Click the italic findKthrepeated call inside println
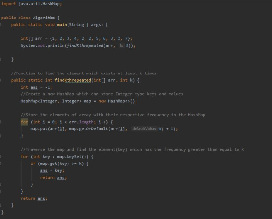272x219 pixels. pos(85,46)
